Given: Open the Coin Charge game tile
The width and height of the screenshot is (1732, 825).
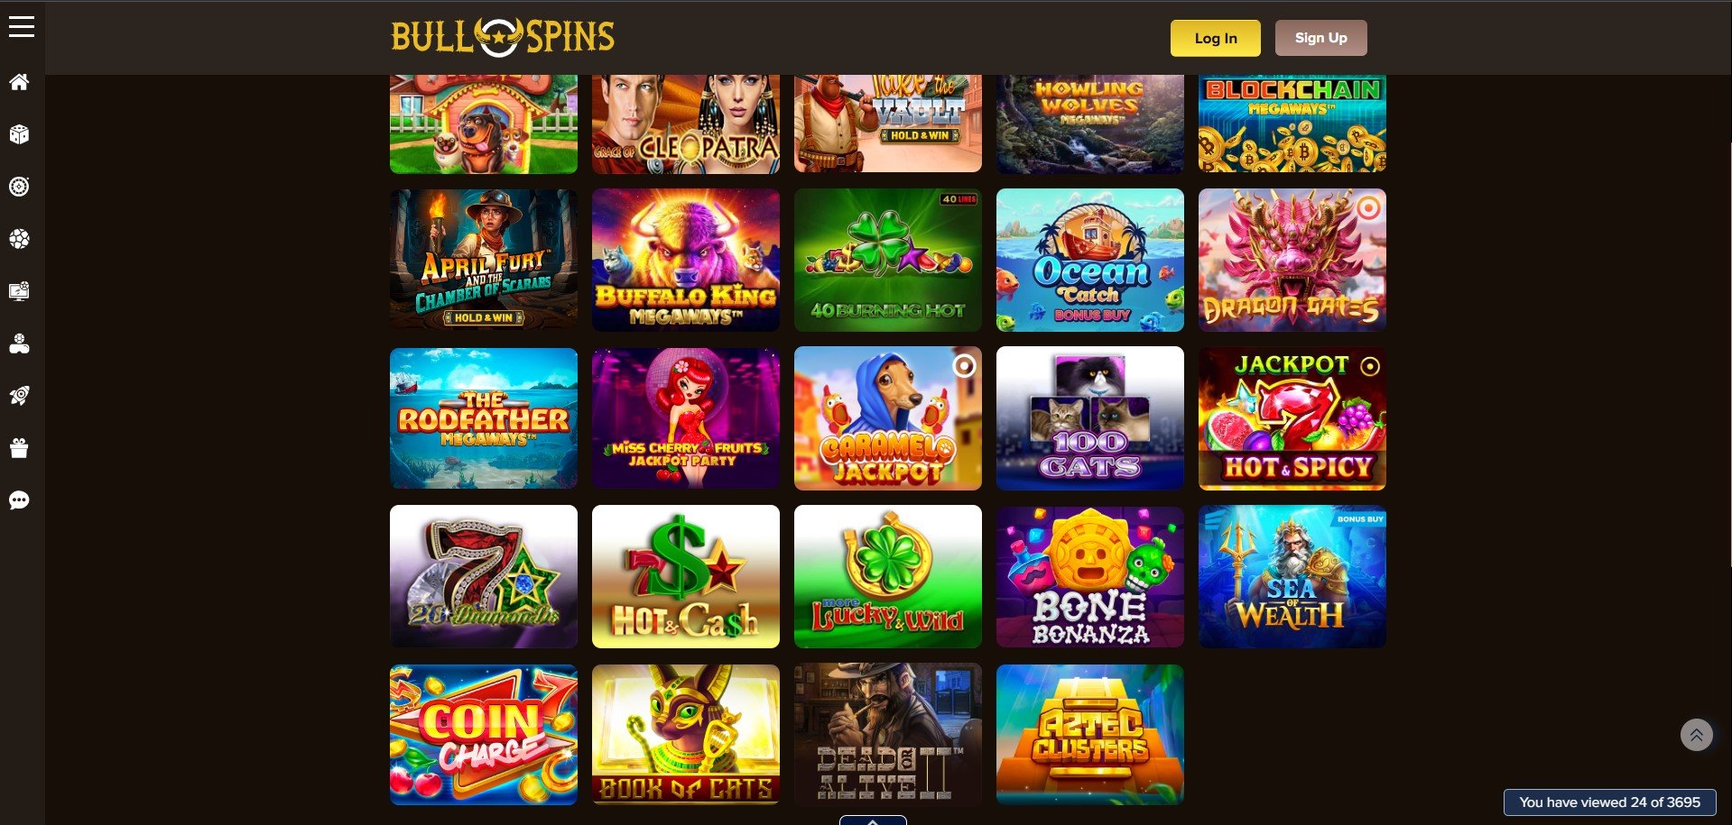Looking at the screenshot, I should pos(484,735).
